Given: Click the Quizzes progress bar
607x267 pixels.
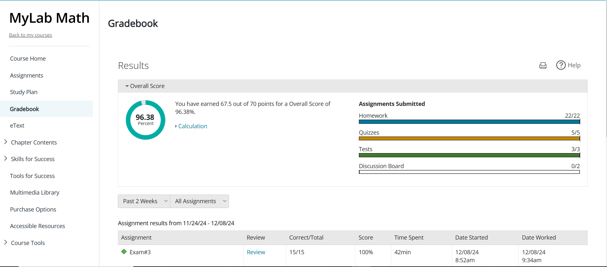Looking at the screenshot, I should [x=469, y=138].
